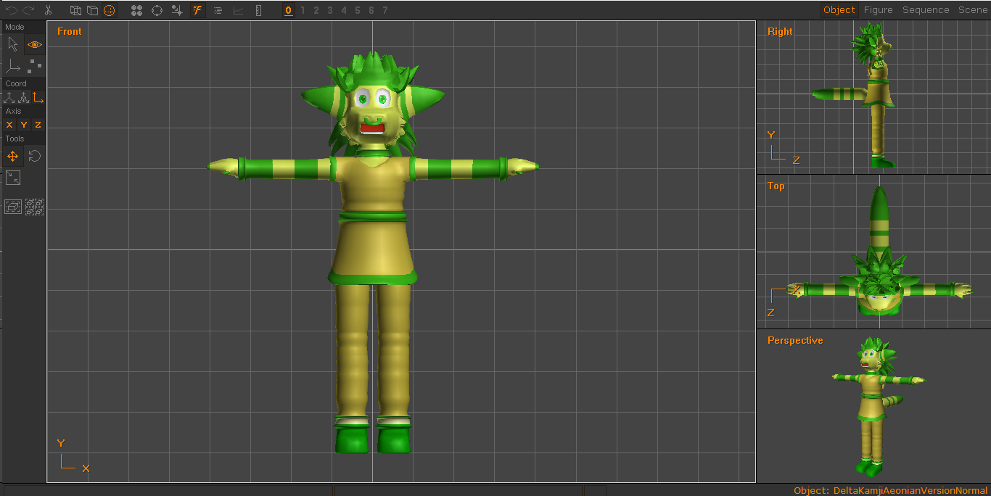
Task: Click the Top viewport label
Action: (776, 186)
